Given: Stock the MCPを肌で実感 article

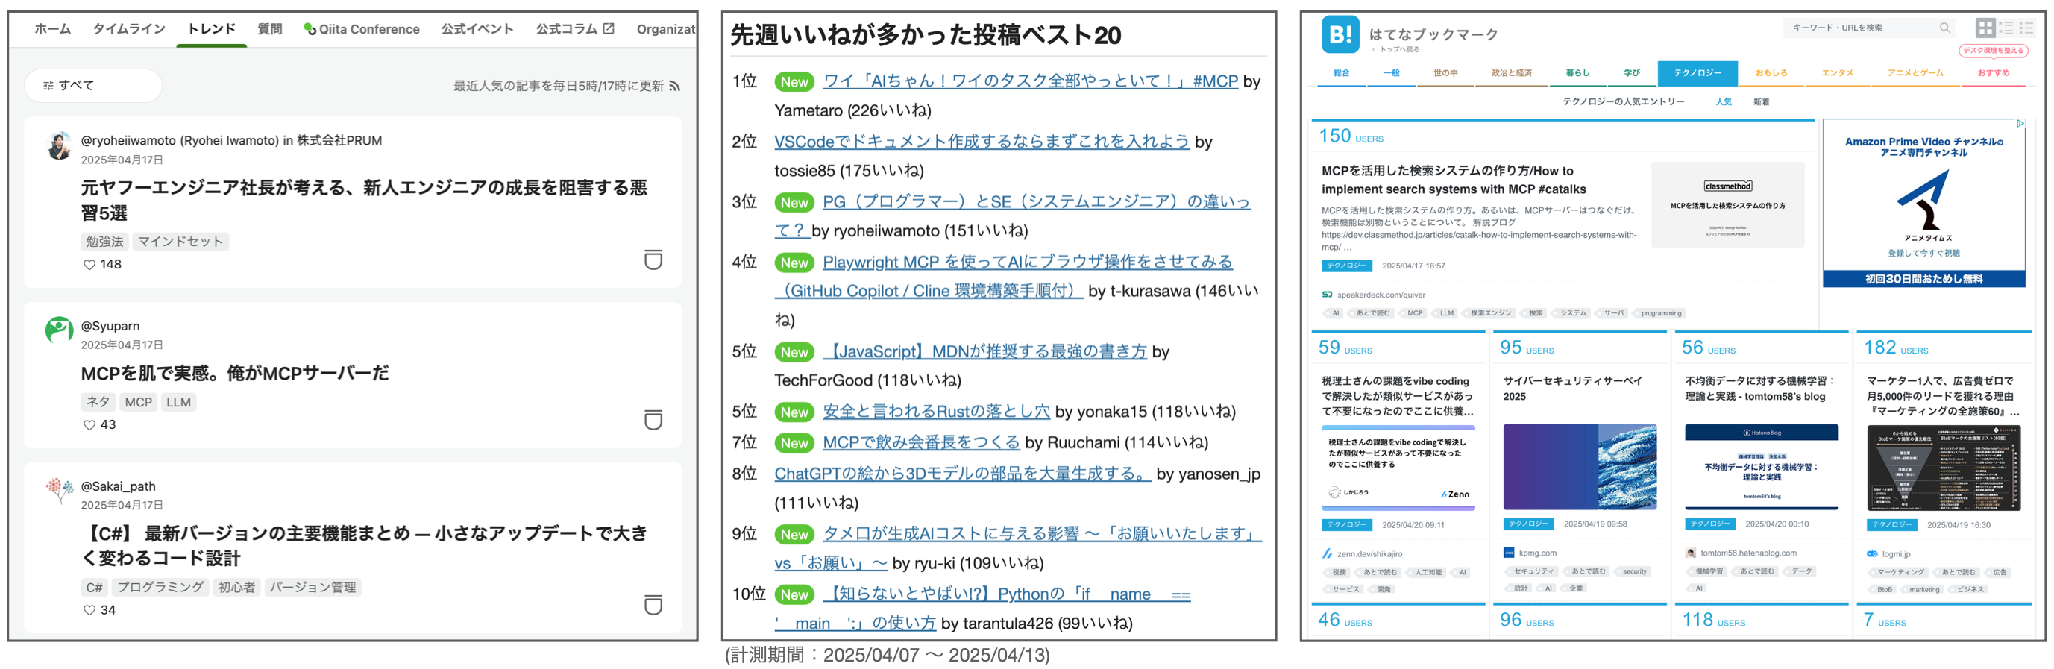Looking at the screenshot, I should [x=653, y=420].
